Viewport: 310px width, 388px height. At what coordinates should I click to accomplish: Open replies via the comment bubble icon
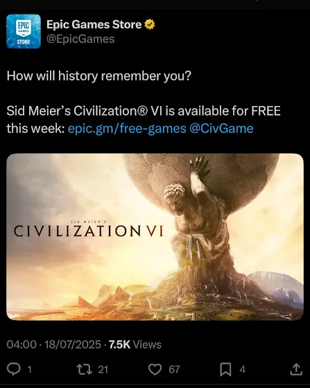click(x=13, y=369)
